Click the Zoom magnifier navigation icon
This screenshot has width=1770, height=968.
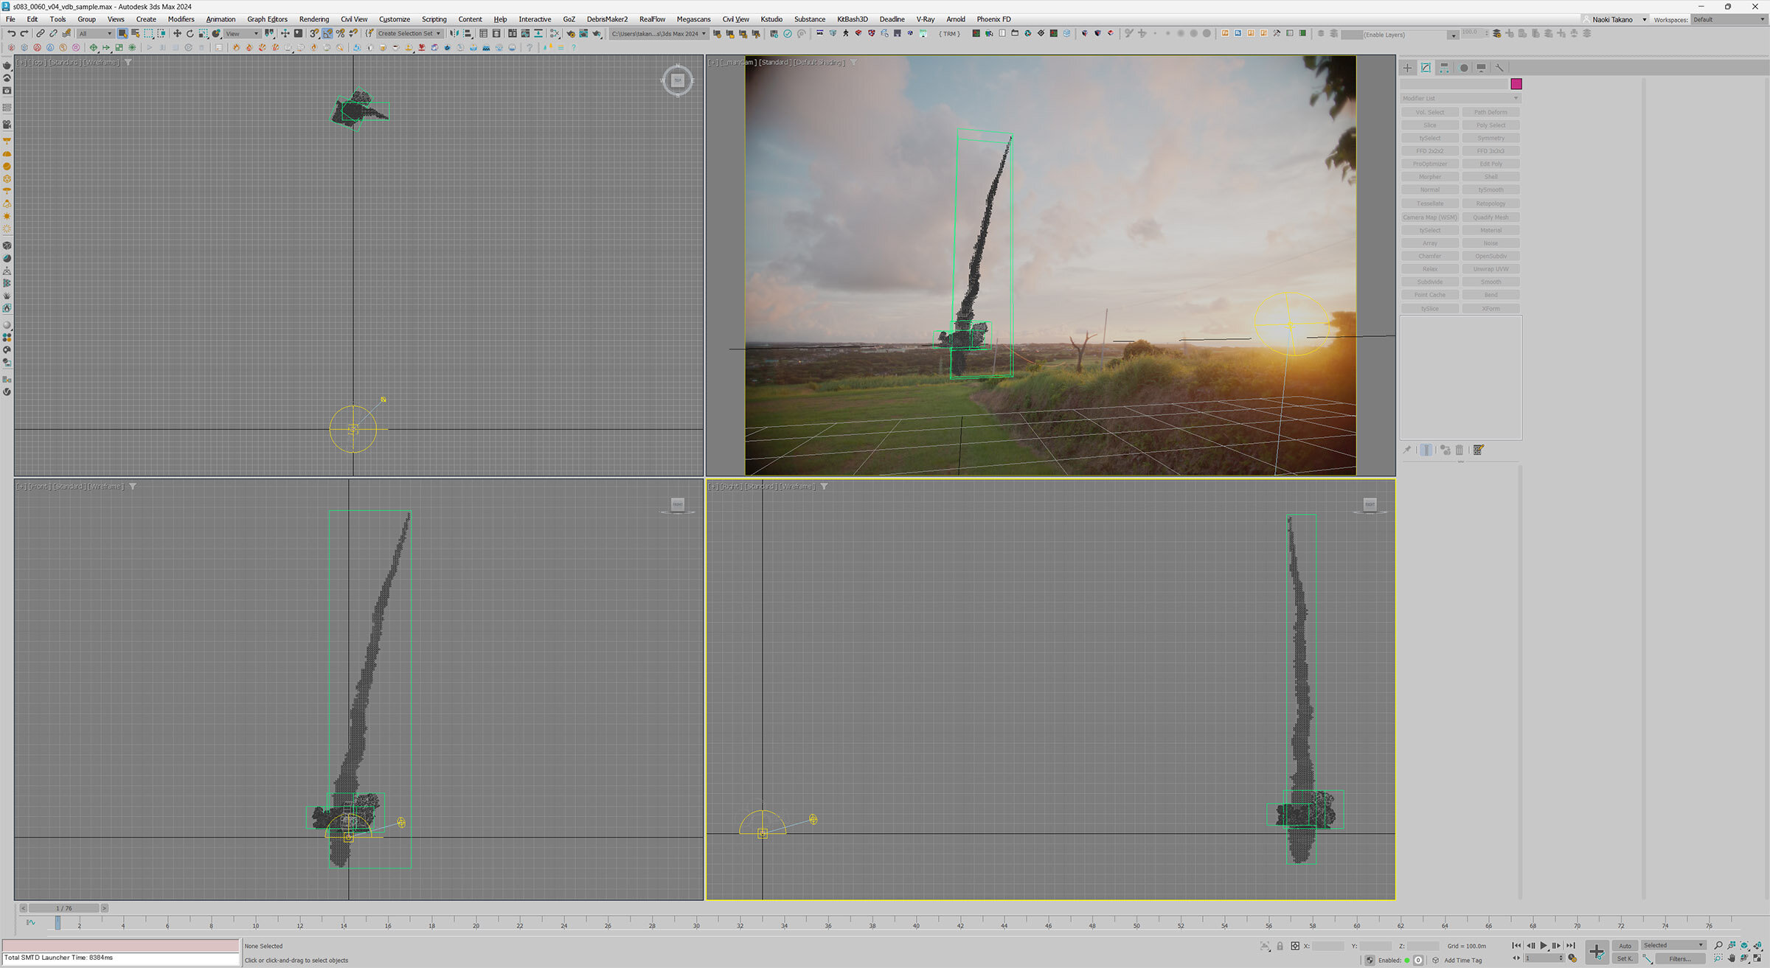[x=1718, y=945]
